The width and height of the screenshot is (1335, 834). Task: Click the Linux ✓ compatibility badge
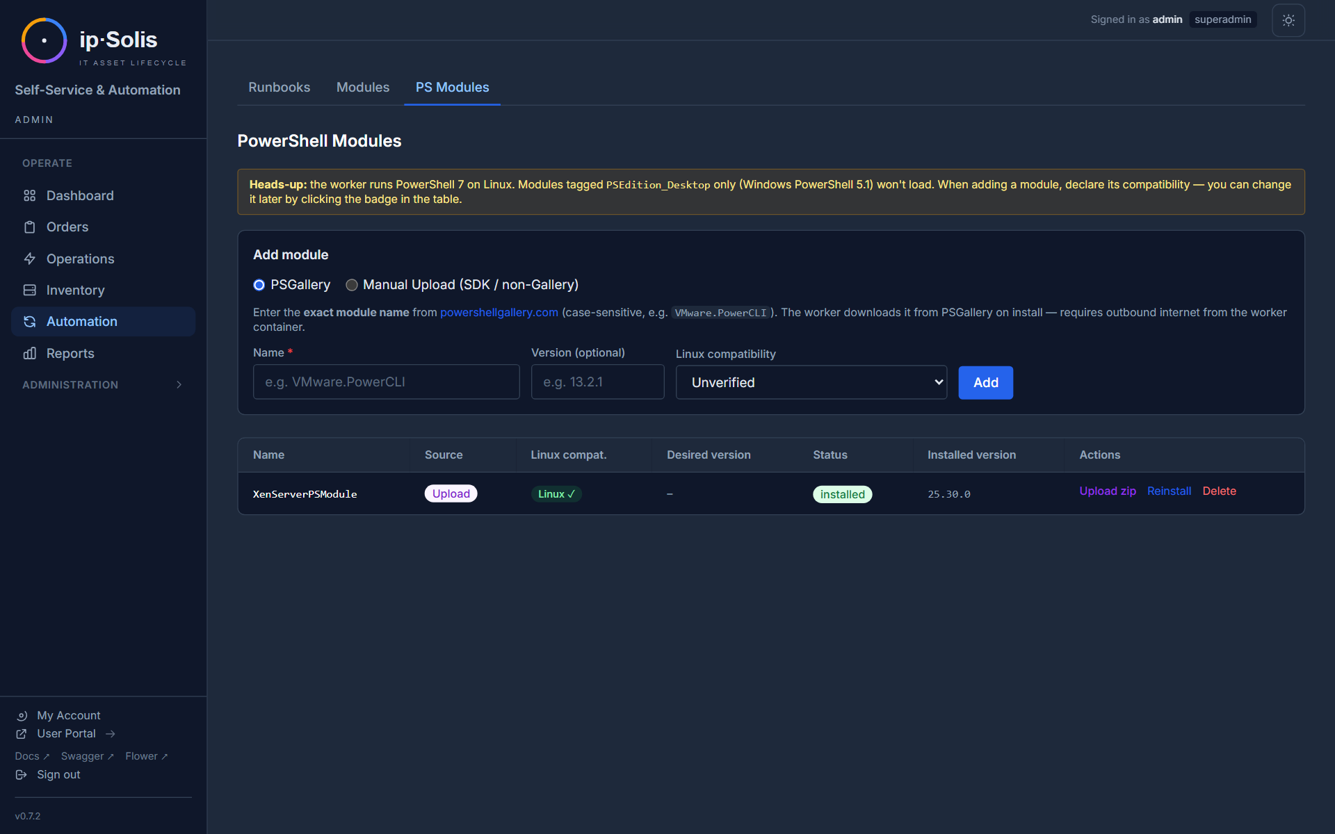(556, 494)
